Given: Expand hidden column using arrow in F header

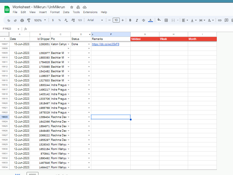Looking at the screenshot, I should click(93, 34).
